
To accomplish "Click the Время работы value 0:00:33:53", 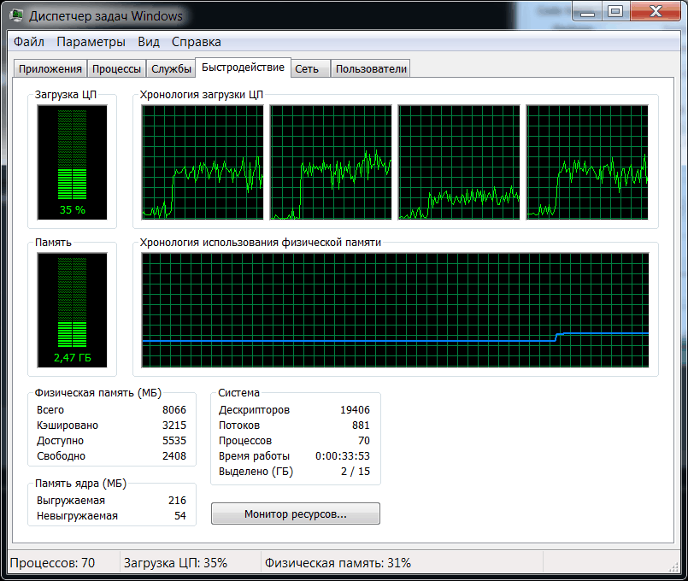I will coord(343,455).
